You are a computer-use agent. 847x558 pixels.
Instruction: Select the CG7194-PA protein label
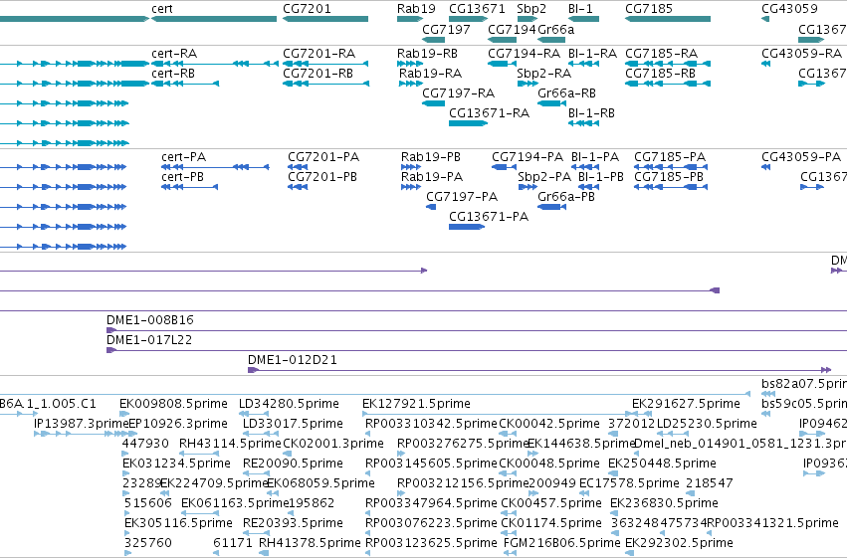click(528, 157)
